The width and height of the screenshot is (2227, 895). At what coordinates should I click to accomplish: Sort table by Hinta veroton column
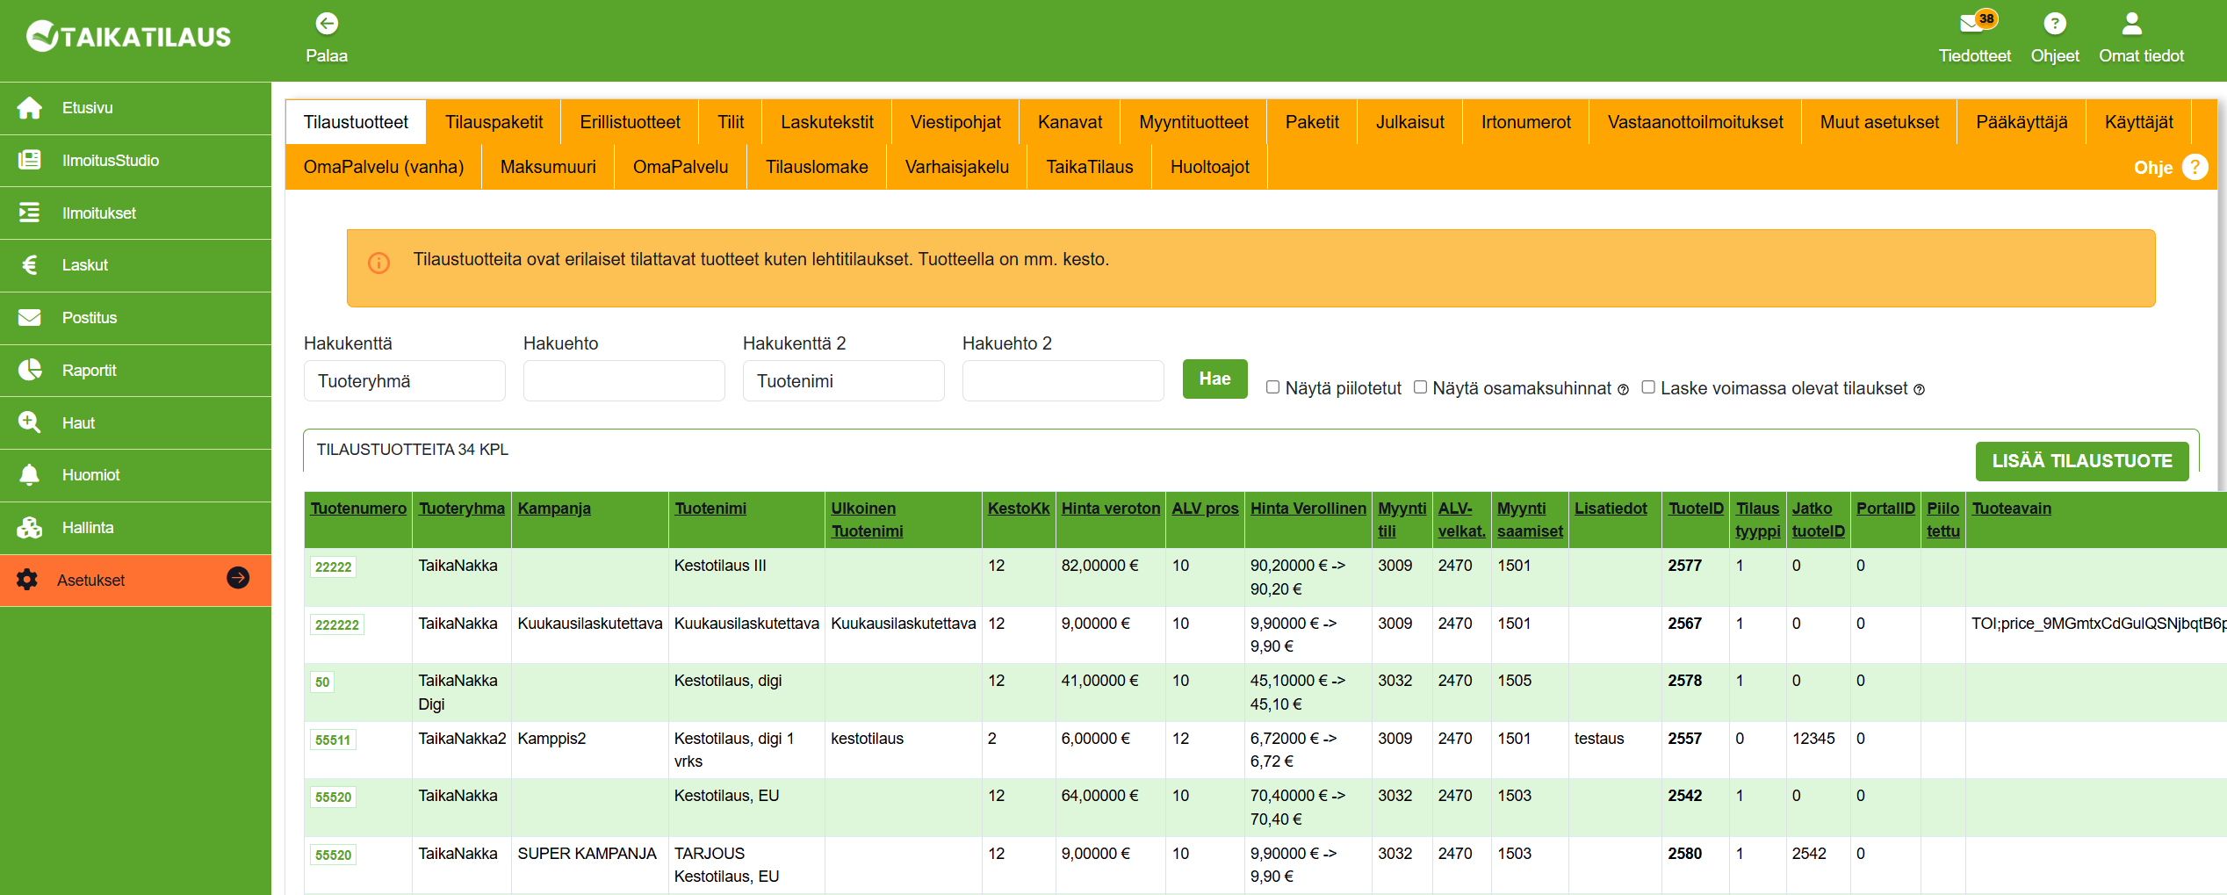tap(1110, 509)
